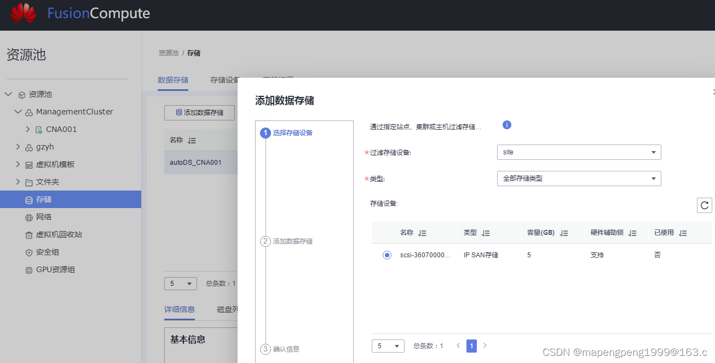Image resolution: width=715 pixels, height=363 pixels.
Task: Click the 存储 database icon in sidebar
Action: (29, 200)
